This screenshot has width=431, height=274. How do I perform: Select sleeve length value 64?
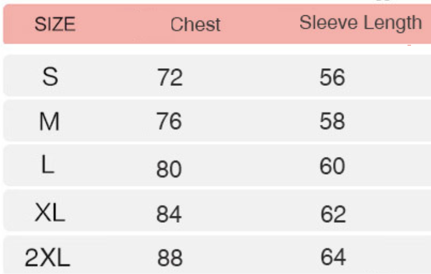(332, 258)
